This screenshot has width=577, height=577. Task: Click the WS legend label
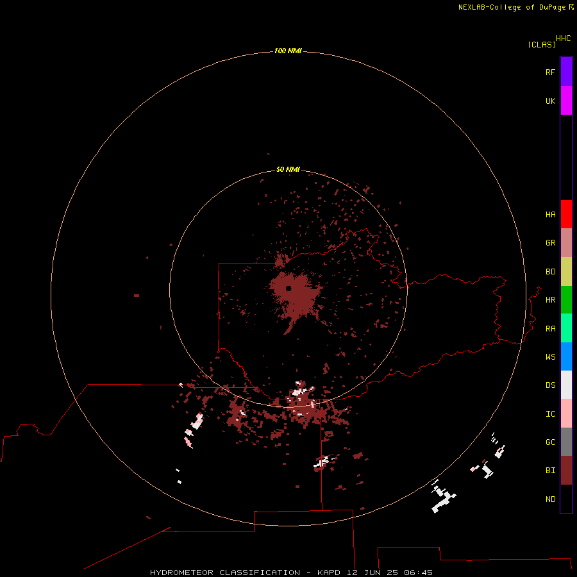pyautogui.click(x=550, y=357)
